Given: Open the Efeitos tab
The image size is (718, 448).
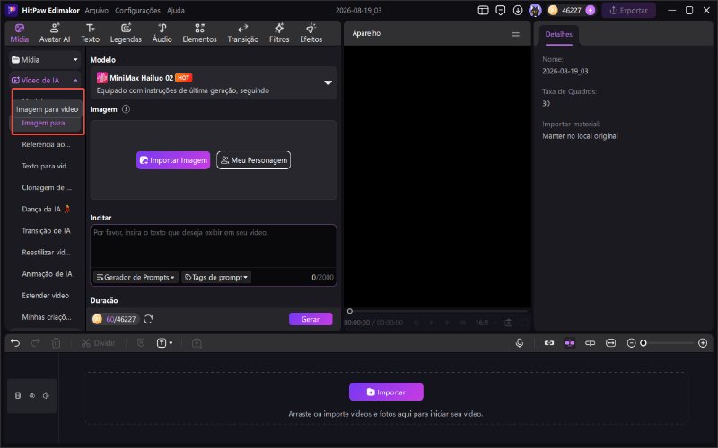Looking at the screenshot, I should (x=311, y=33).
